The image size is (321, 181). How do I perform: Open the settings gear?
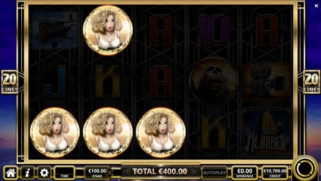[x=44, y=173]
